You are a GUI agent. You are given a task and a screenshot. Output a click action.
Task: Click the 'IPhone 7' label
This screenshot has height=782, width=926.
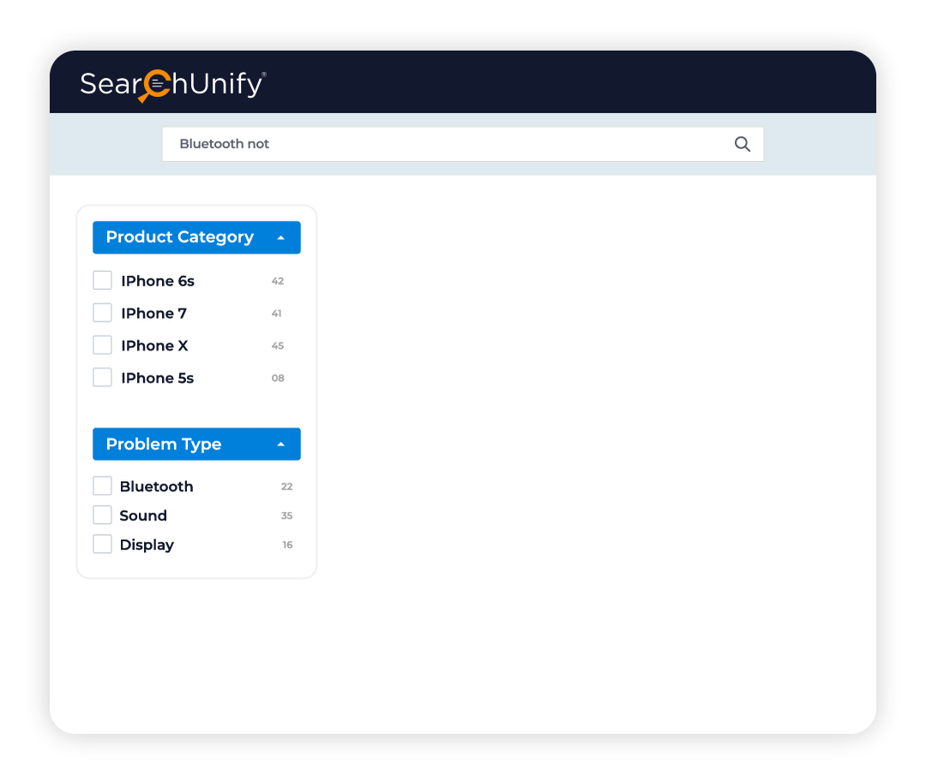tap(153, 314)
